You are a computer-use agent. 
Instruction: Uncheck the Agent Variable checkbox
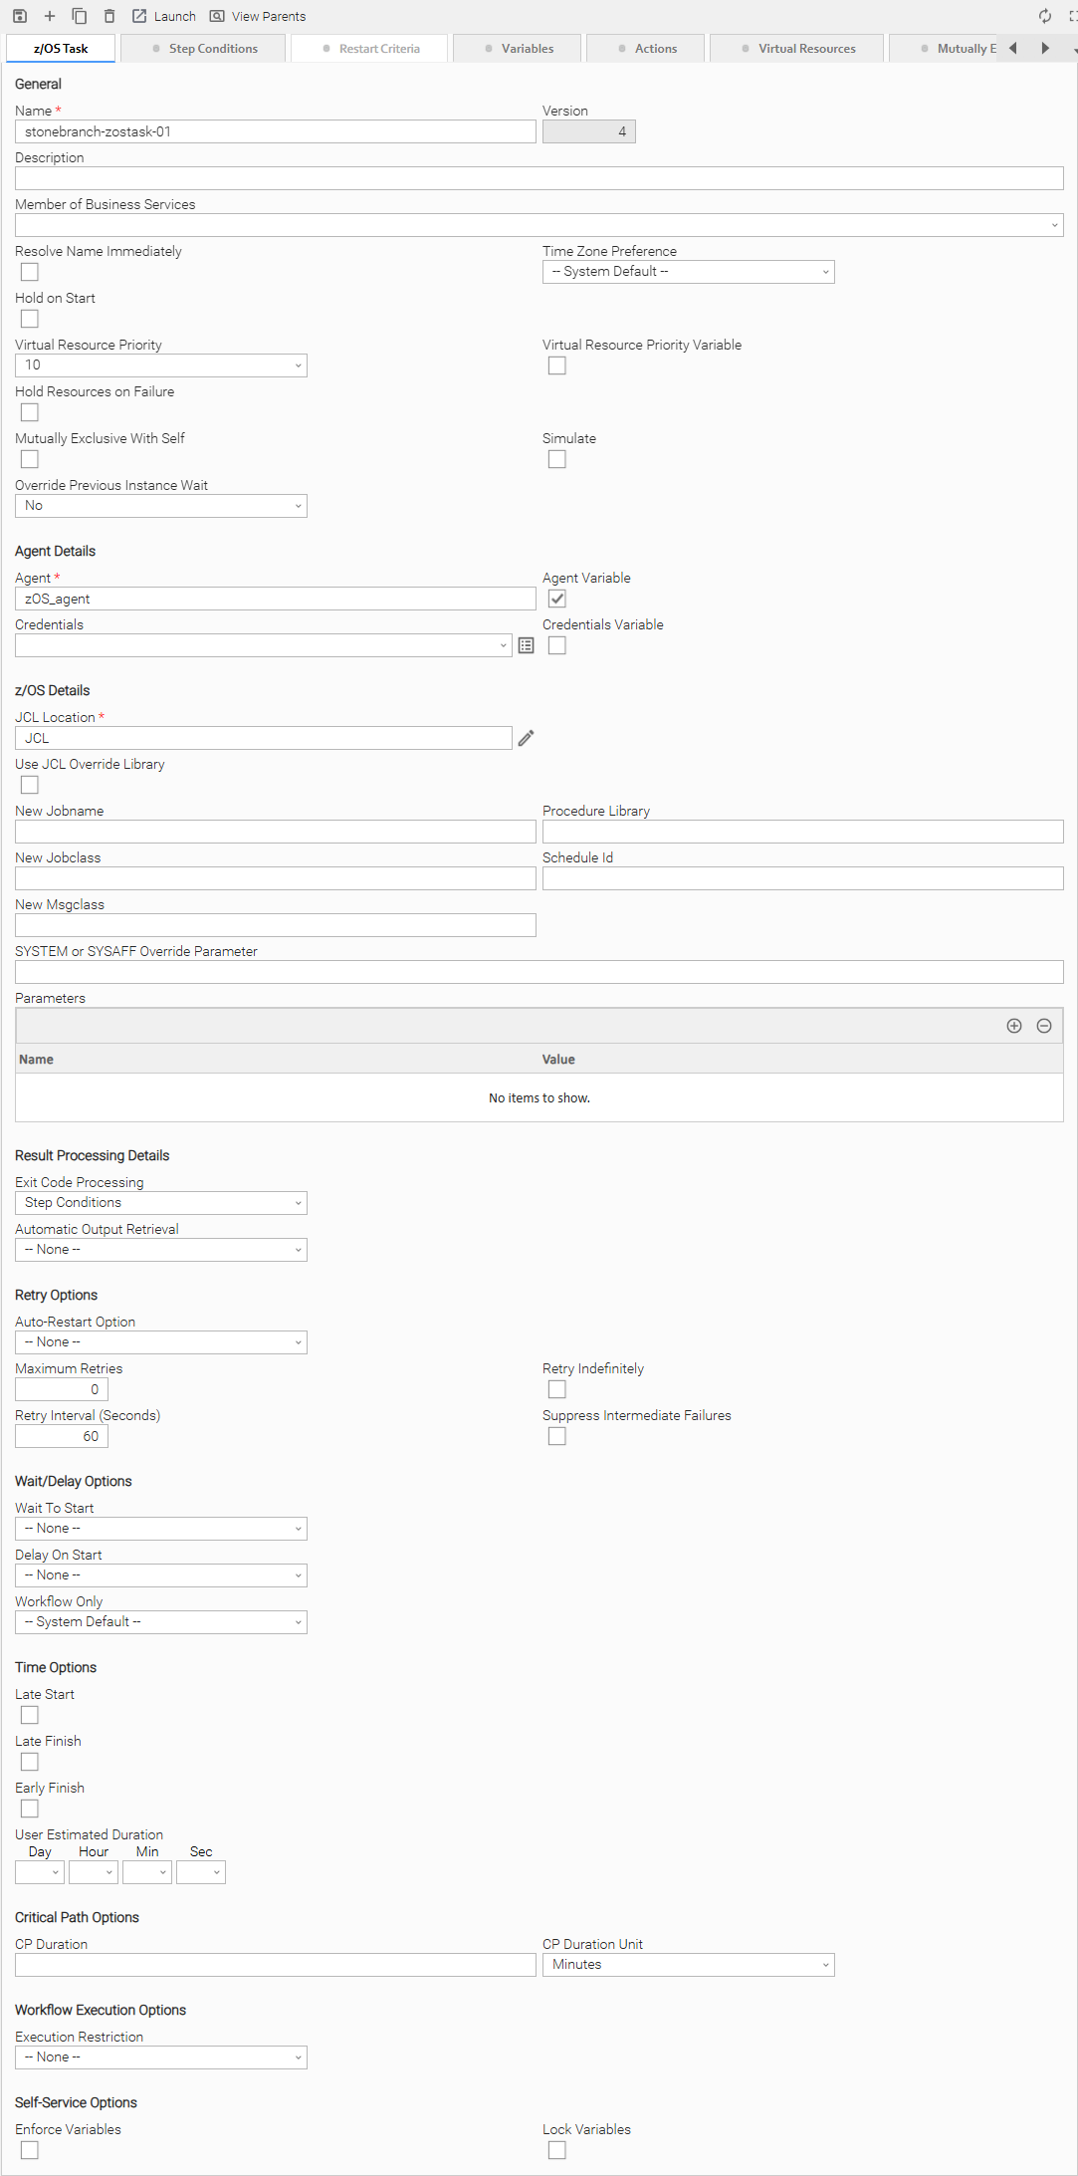tap(557, 599)
